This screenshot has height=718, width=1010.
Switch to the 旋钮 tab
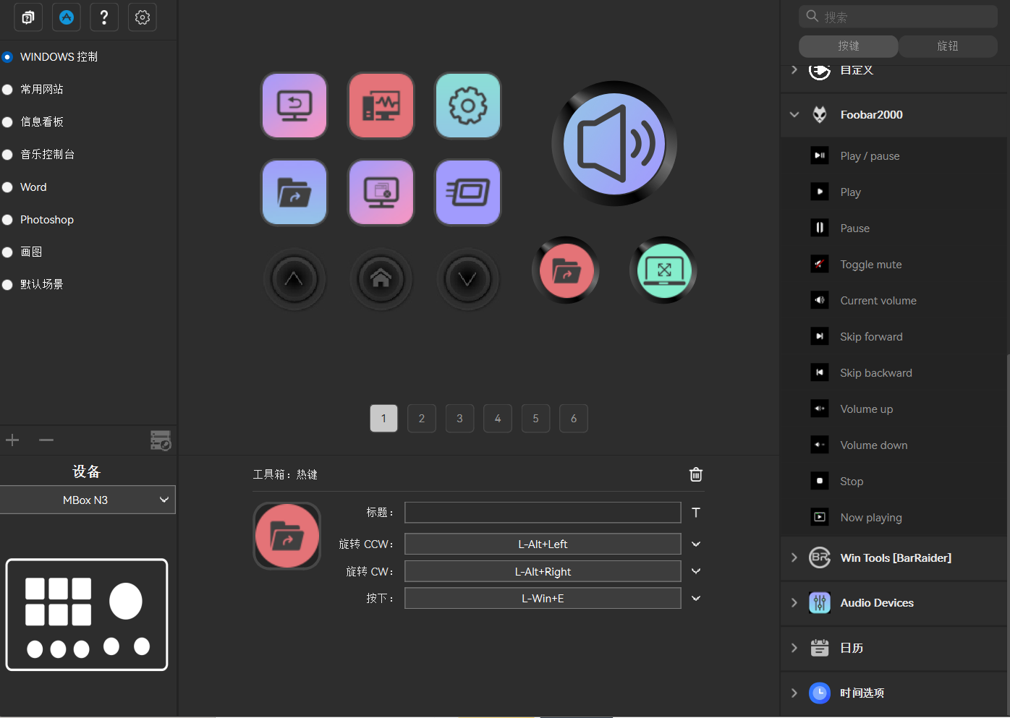click(x=948, y=46)
